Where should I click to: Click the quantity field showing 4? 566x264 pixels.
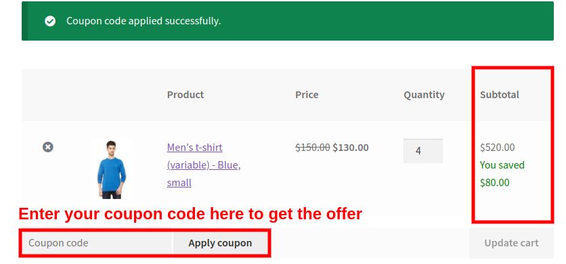(x=423, y=150)
